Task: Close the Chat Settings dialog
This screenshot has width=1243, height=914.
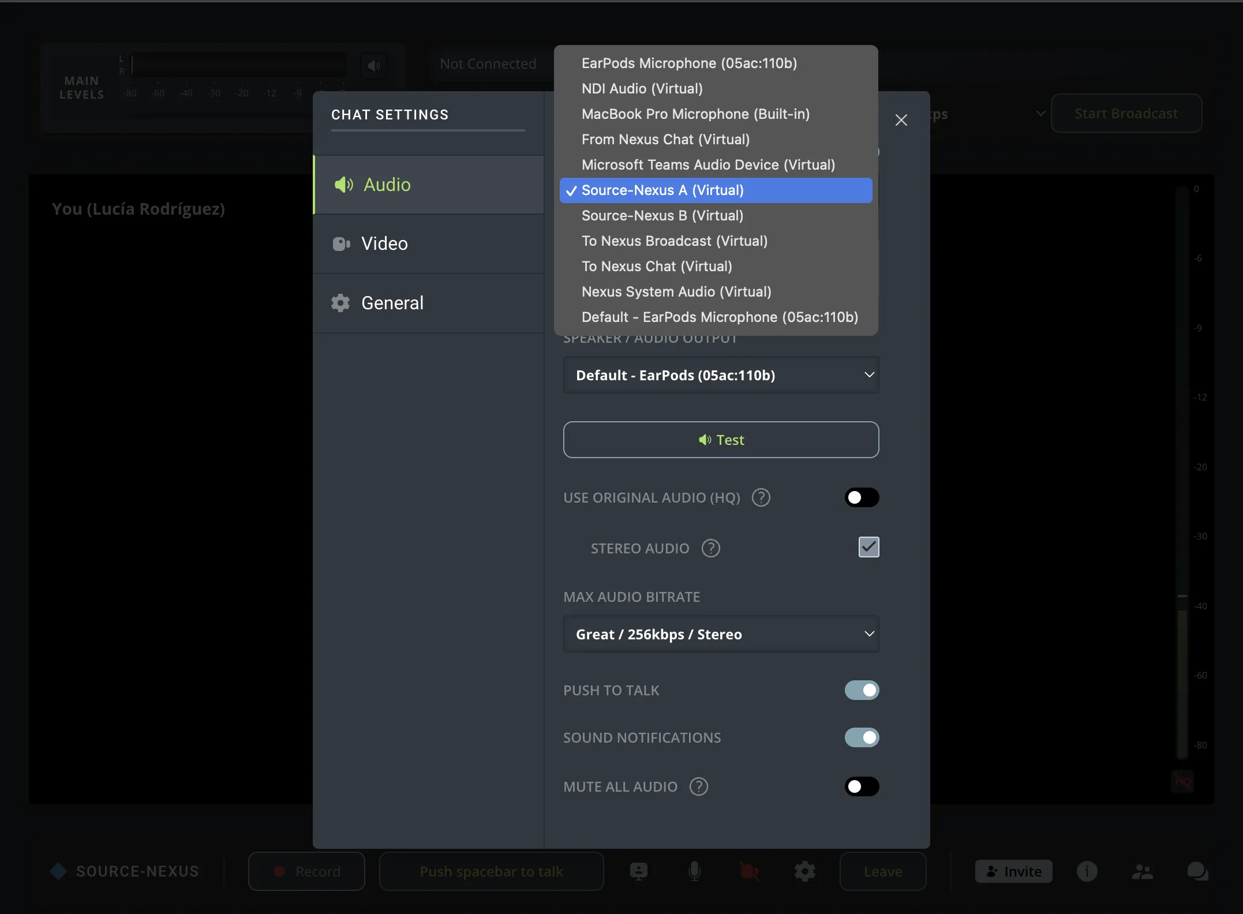Action: 901,120
